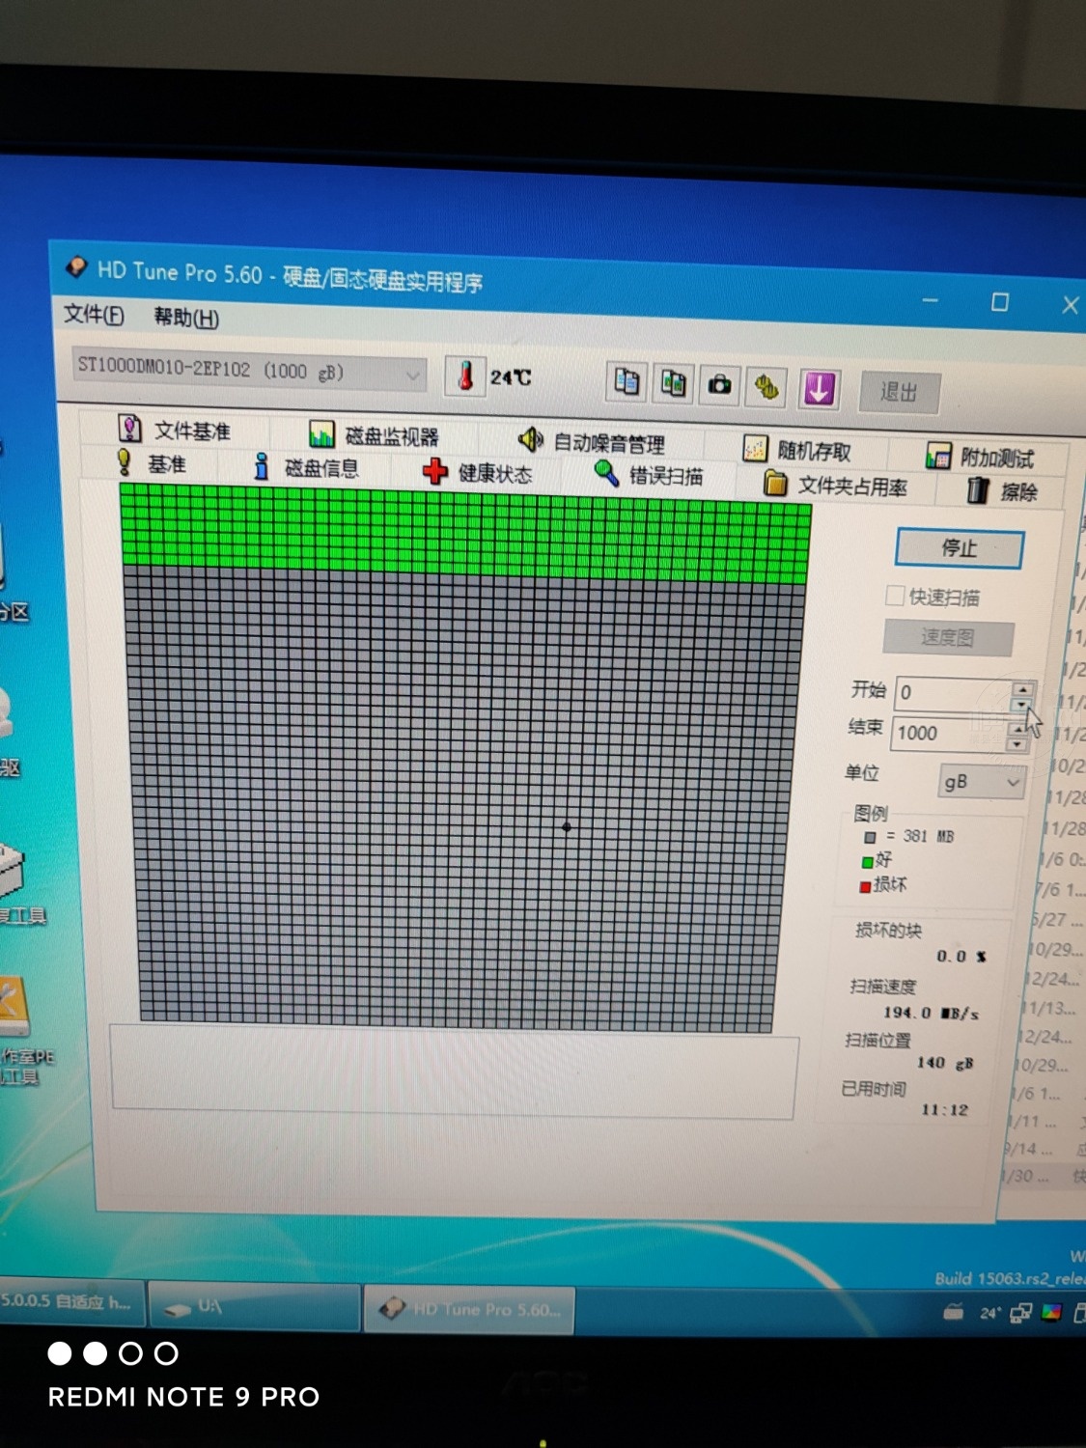
Task: Select the 附加测试 tab
Action: tap(980, 457)
